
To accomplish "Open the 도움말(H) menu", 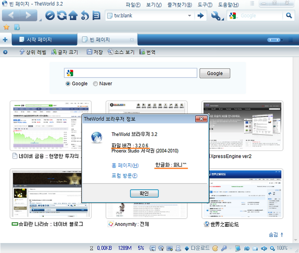I will pos(228,5).
